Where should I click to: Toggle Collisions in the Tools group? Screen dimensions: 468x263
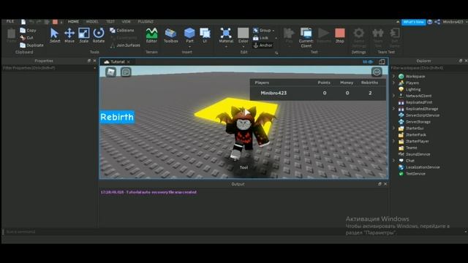(122, 30)
